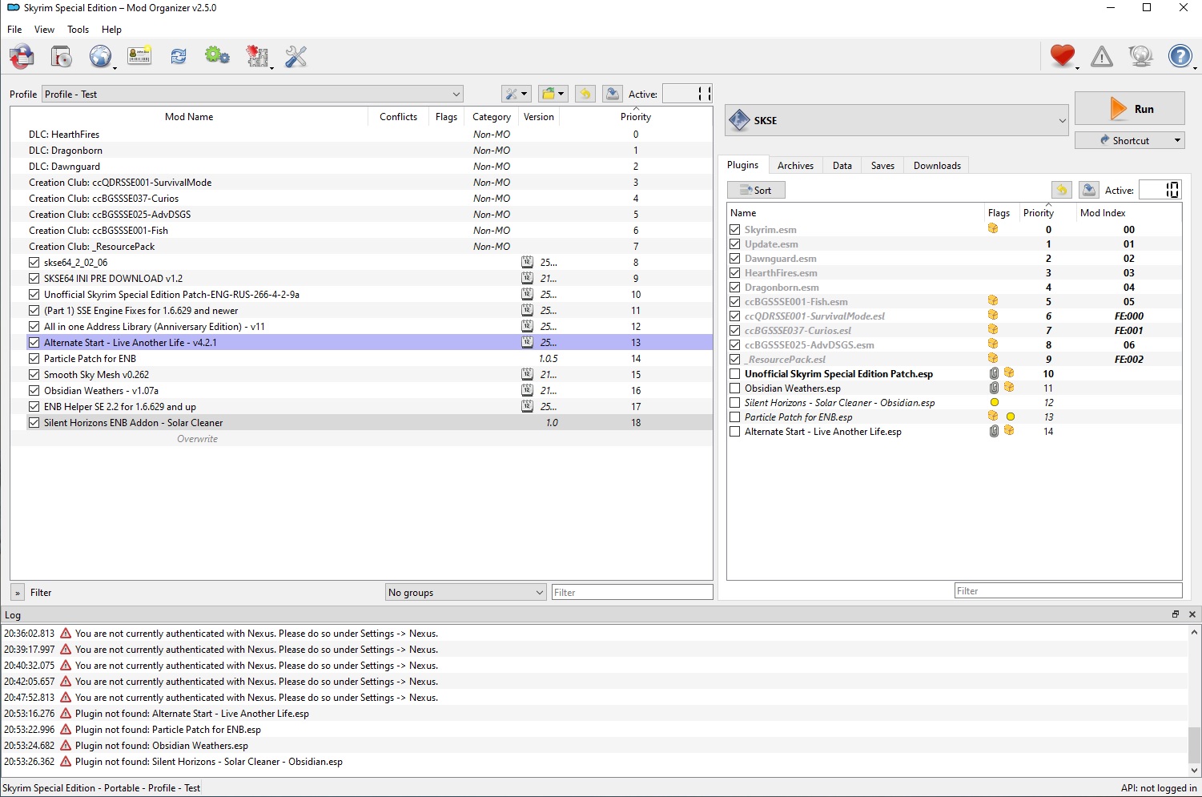Uncheck Obsidian Weathers - v1.07a mod

(x=34, y=390)
